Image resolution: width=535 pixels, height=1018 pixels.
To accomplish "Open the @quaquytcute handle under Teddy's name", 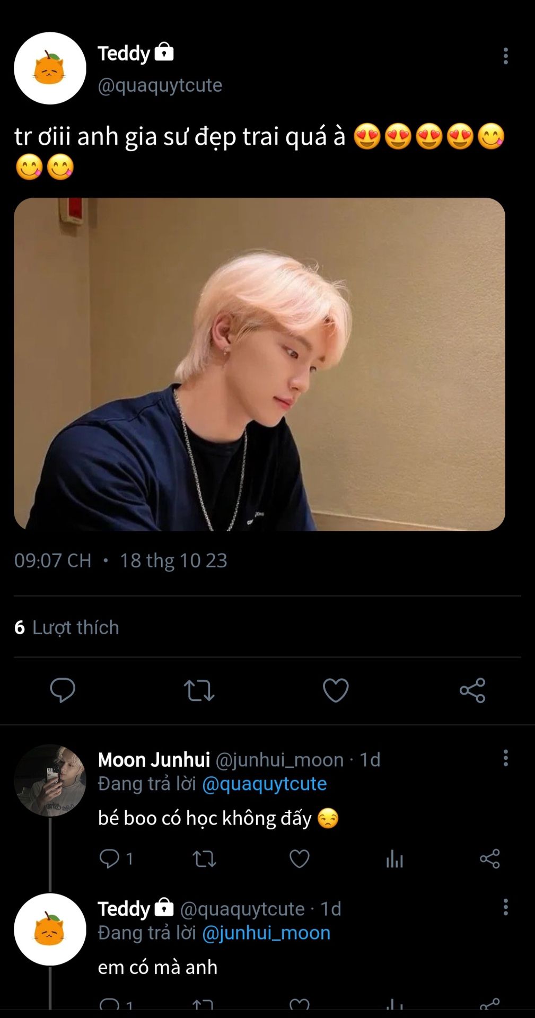I will click(160, 85).
